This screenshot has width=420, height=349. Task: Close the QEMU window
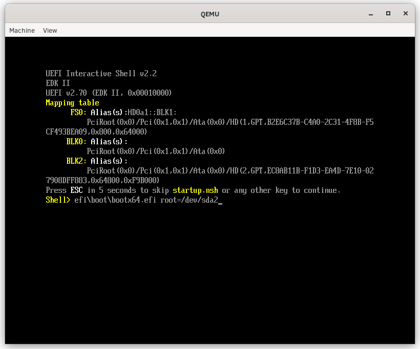pyautogui.click(x=406, y=13)
